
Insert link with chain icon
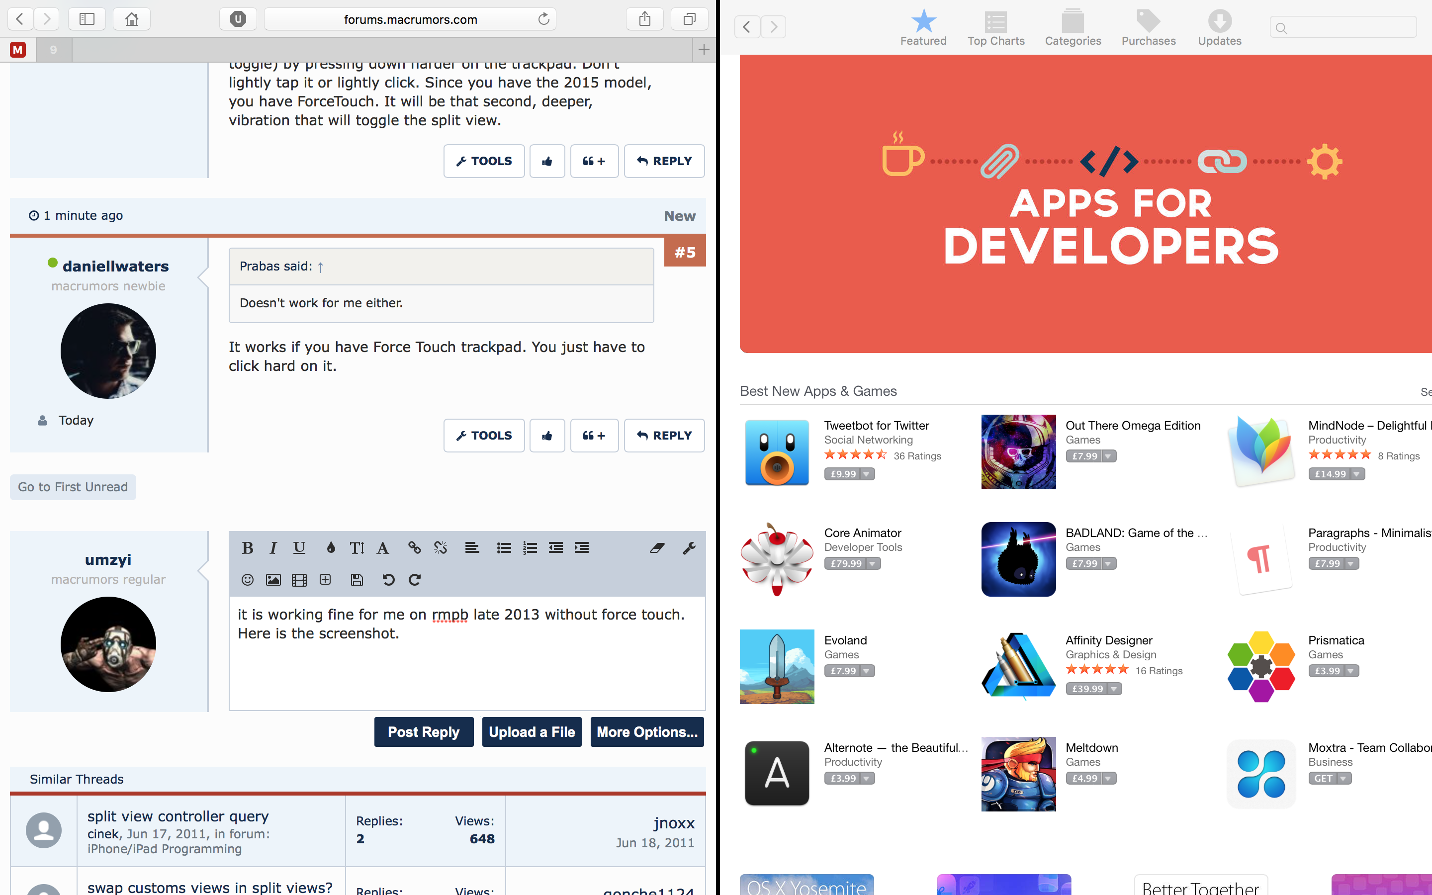pyautogui.click(x=414, y=548)
